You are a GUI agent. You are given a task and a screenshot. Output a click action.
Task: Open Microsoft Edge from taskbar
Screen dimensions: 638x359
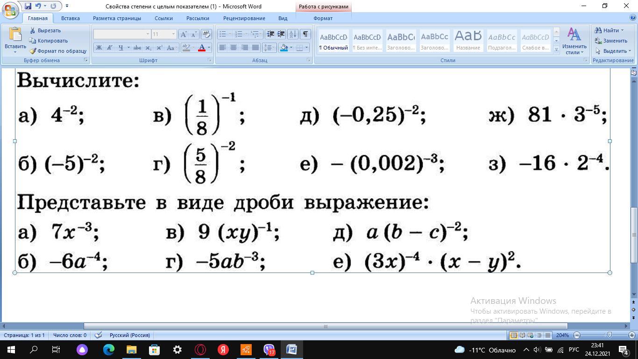pyautogui.click(x=108, y=350)
